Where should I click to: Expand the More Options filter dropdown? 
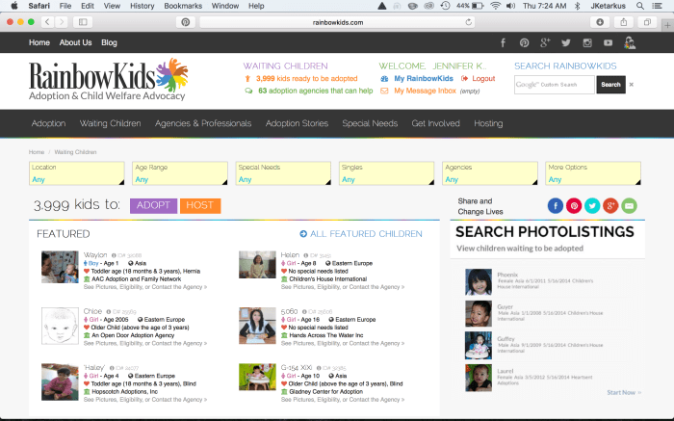coord(593,173)
